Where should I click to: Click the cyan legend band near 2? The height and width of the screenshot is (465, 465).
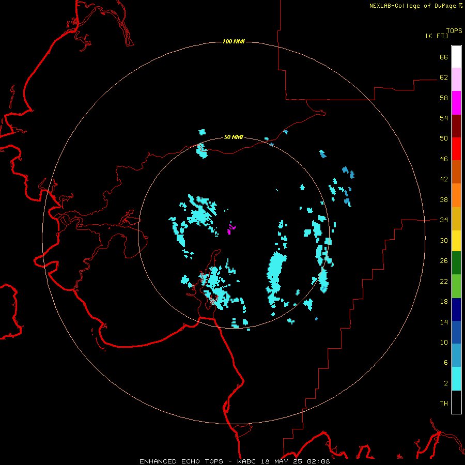456,379
